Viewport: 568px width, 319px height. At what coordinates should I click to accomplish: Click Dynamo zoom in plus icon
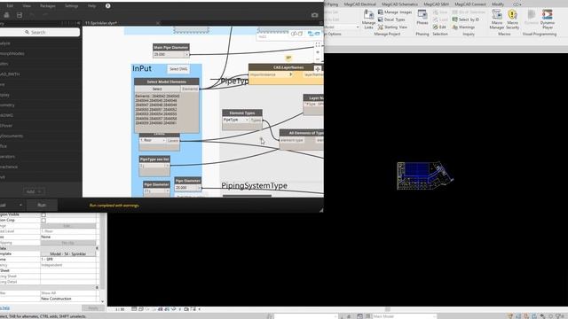(318, 52)
